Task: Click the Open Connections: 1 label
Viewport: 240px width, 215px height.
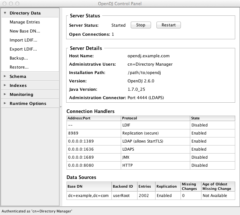Action: point(92,34)
